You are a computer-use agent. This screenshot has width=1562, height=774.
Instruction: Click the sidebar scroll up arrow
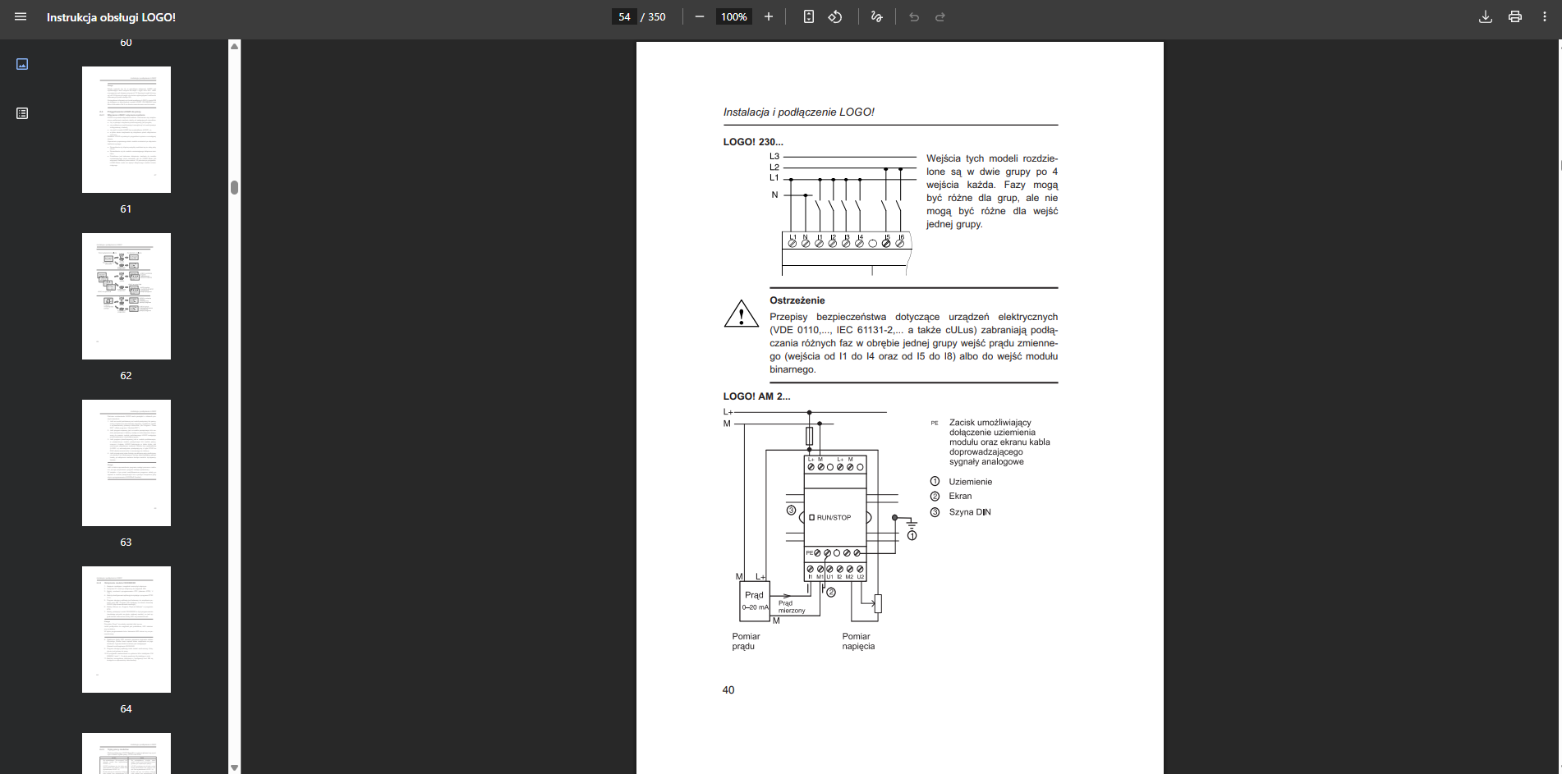tap(235, 47)
